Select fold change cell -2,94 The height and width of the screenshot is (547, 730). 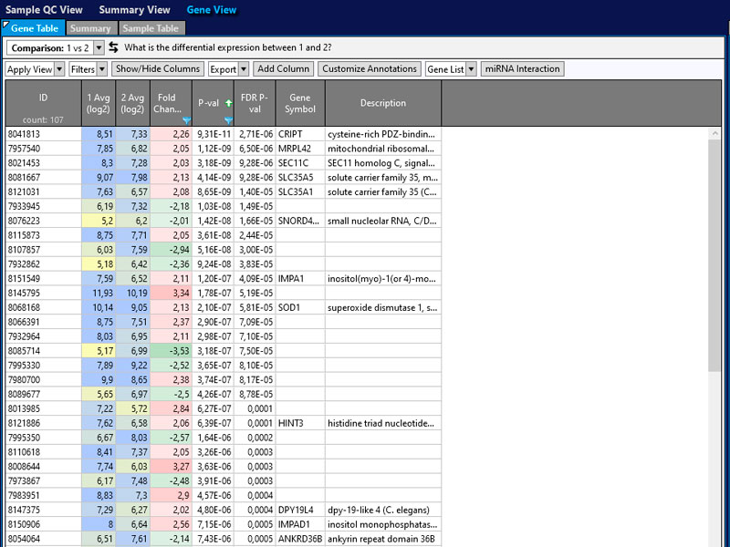pyautogui.click(x=172, y=250)
